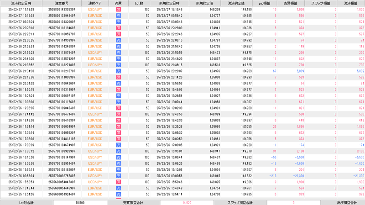
Task: Click the 売 badge in the 25/02/26 19:27:21 row
Action: [x=119, y=96]
